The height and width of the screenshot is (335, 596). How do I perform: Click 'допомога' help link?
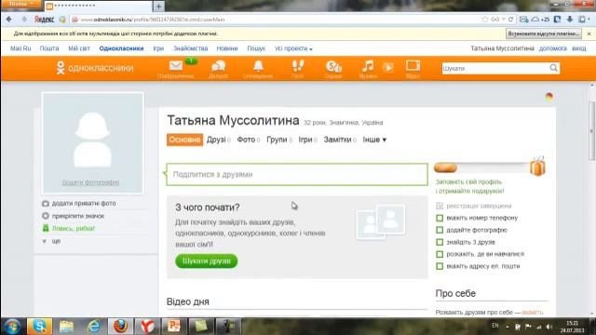(552, 48)
